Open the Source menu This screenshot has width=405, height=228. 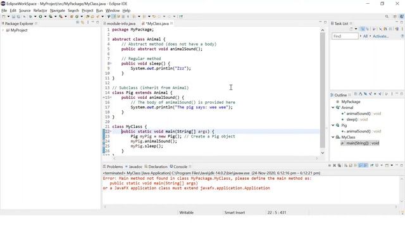pyautogui.click(x=25, y=11)
